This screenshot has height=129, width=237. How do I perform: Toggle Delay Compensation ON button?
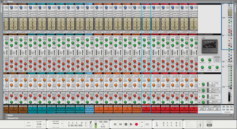(209, 125)
